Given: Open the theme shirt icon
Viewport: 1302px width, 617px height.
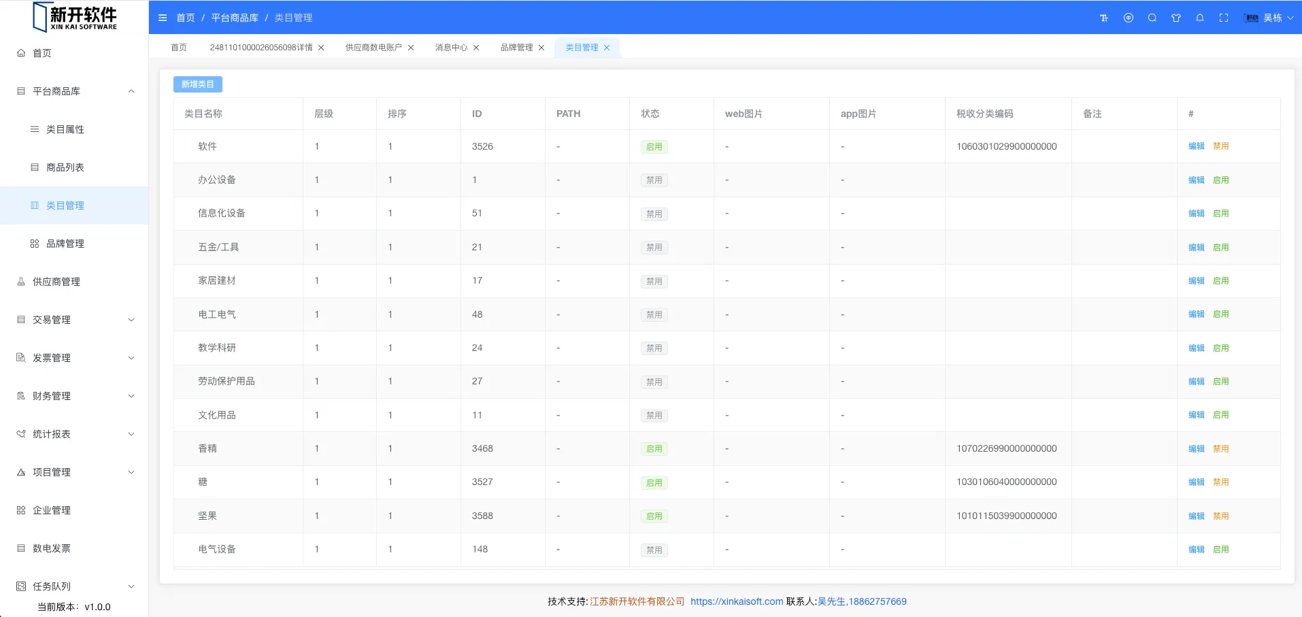Looking at the screenshot, I should point(1176,18).
